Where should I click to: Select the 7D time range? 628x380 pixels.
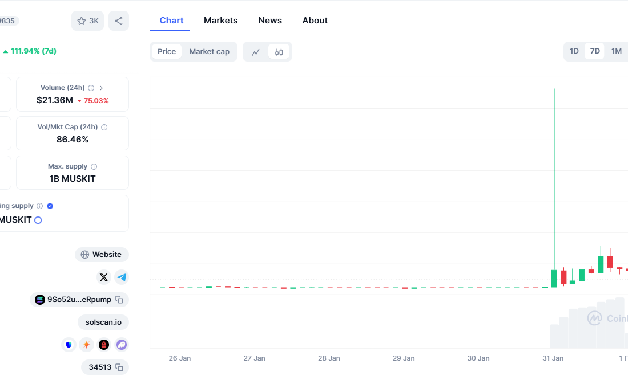click(595, 51)
